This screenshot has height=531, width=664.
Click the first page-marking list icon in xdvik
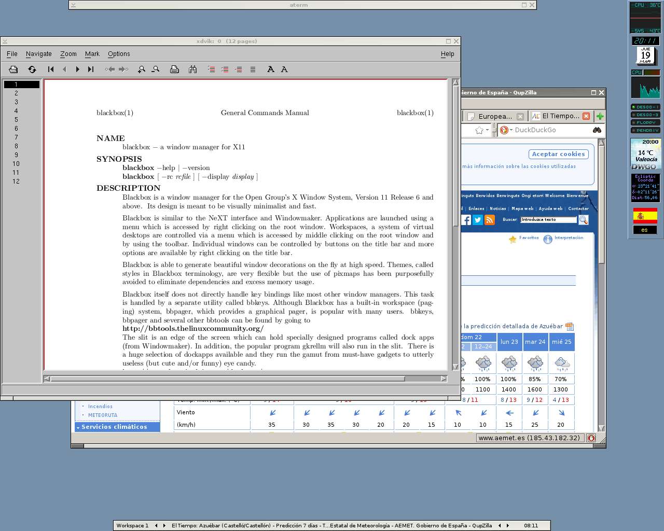[211, 69]
